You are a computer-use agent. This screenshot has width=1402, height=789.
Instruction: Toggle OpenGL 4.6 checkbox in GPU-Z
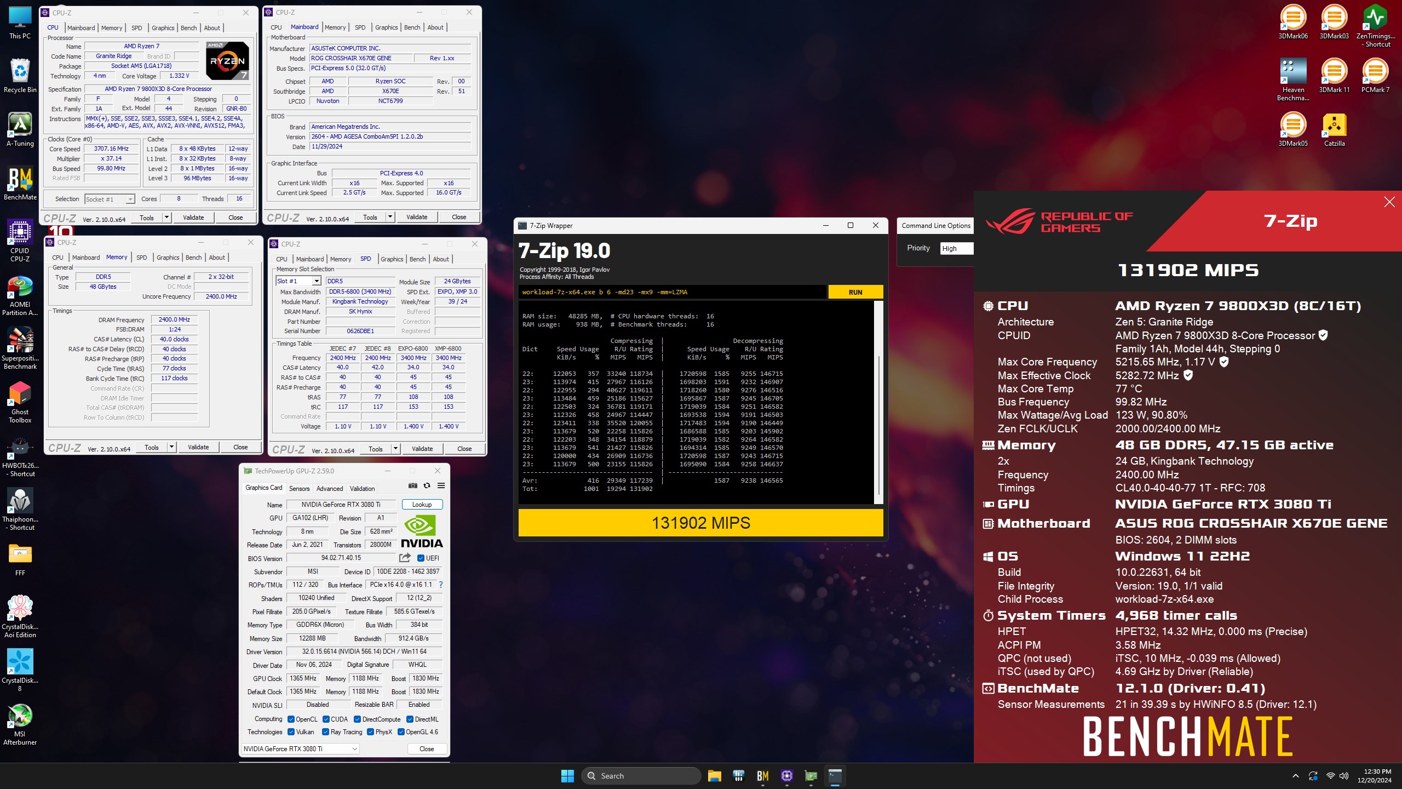coord(401,732)
